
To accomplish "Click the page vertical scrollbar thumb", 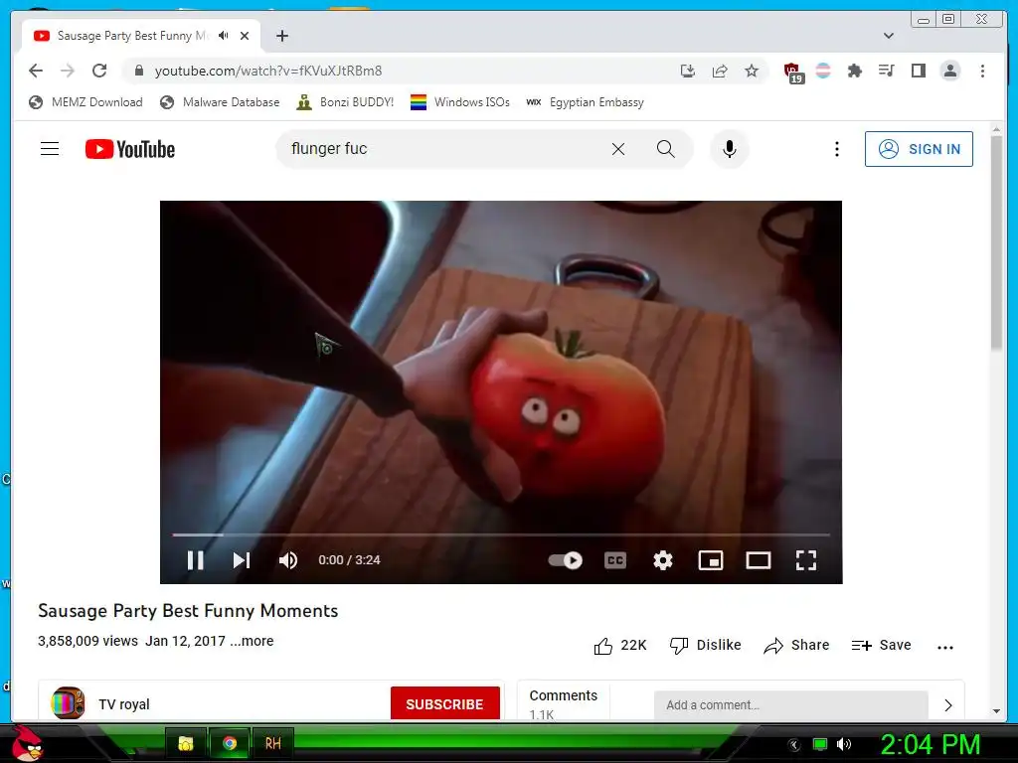I will click(x=996, y=243).
